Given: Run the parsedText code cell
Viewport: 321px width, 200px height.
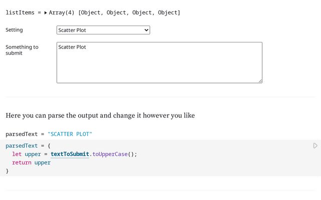Looking at the screenshot, I should 315,146.
